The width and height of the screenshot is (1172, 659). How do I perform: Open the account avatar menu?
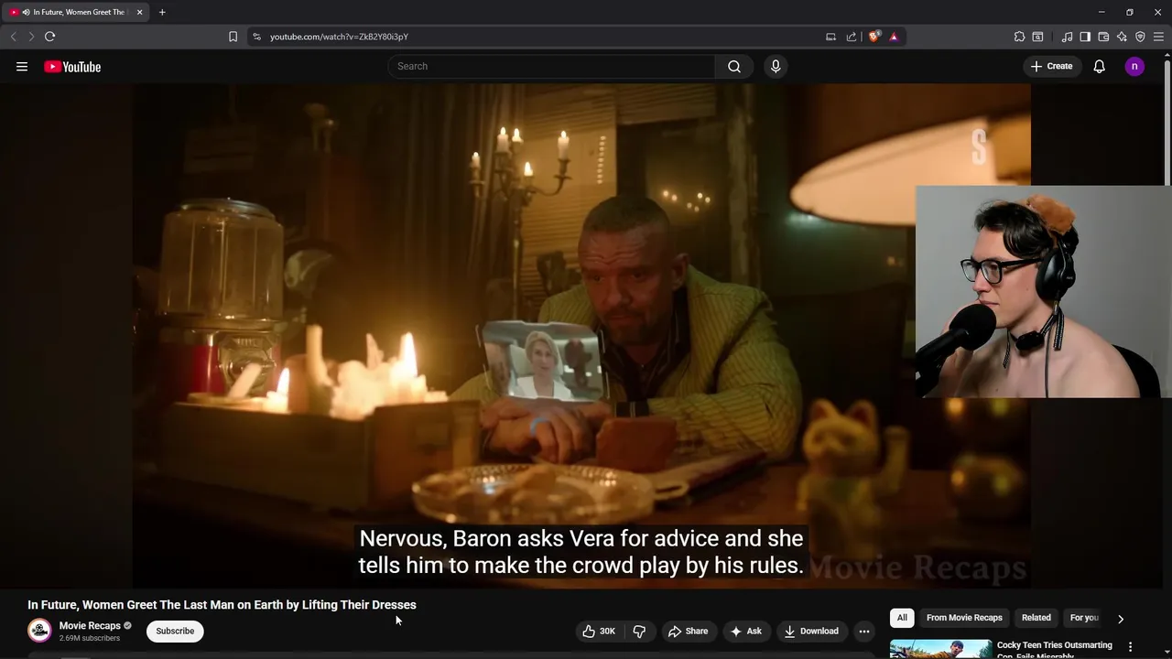point(1134,66)
